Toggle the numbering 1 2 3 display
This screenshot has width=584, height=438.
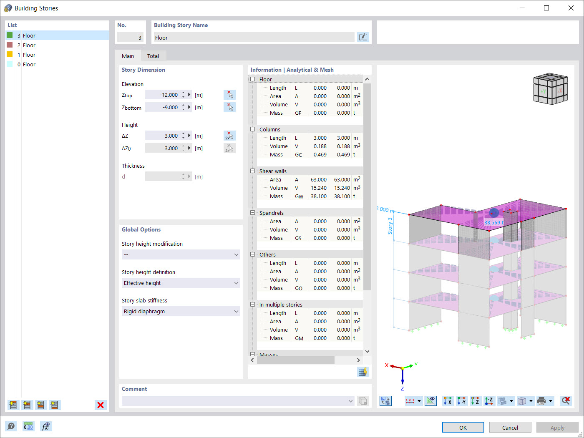(x=411, y=400)
